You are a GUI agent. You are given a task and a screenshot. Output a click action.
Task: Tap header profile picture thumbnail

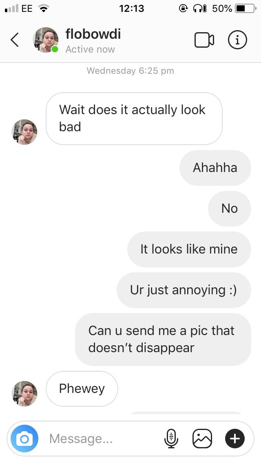pyautogui.click(x=46, y=40)
